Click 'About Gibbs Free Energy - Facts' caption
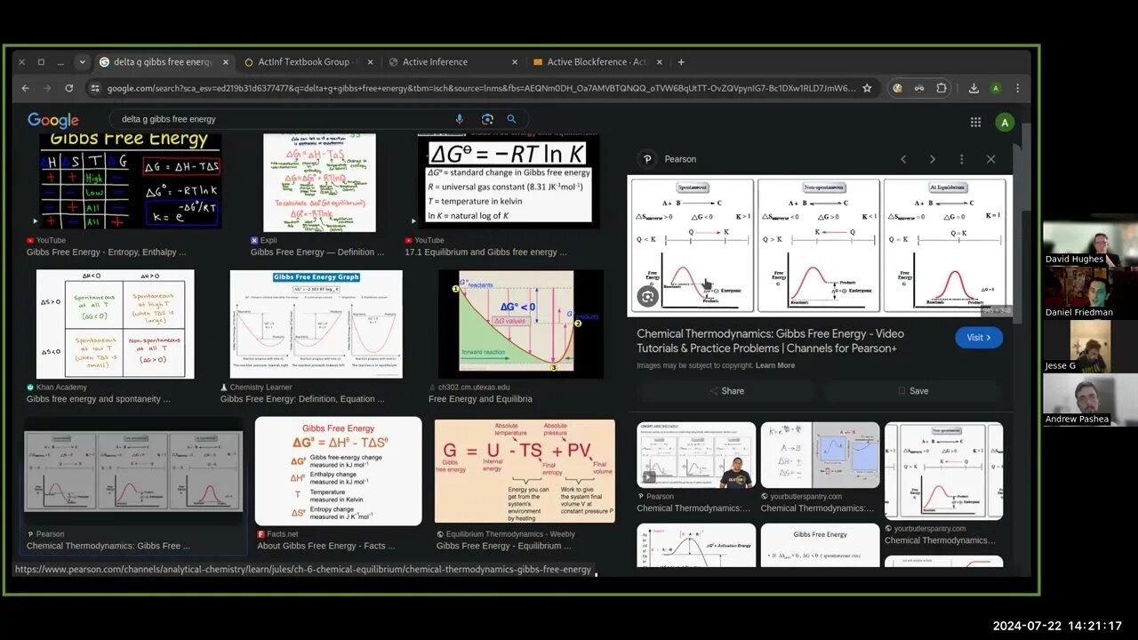 tap(326, 546)
